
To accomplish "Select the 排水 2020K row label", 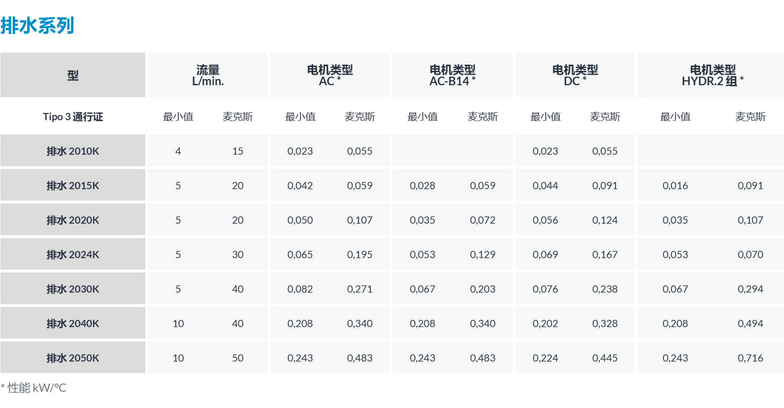I will pos(73,220).
